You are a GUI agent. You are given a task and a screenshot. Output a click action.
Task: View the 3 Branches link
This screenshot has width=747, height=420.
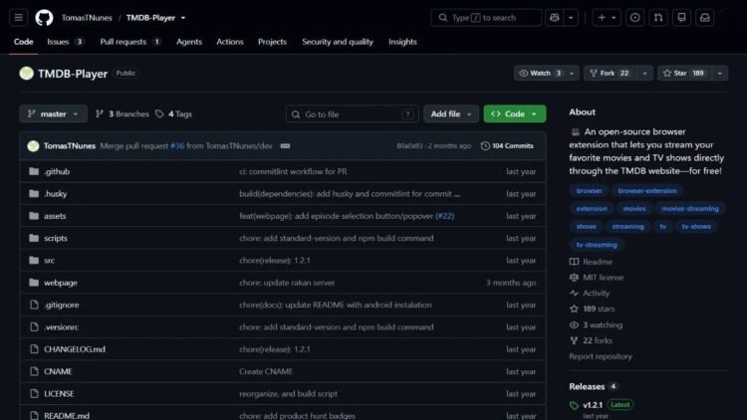tap(123, 113)
